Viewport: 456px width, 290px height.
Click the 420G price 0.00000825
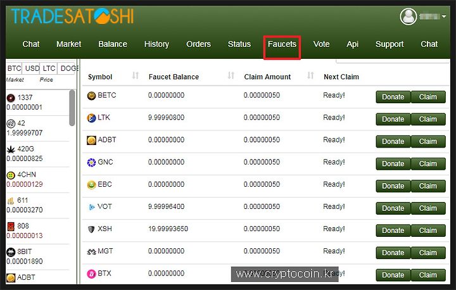click(x=25, y=158)
